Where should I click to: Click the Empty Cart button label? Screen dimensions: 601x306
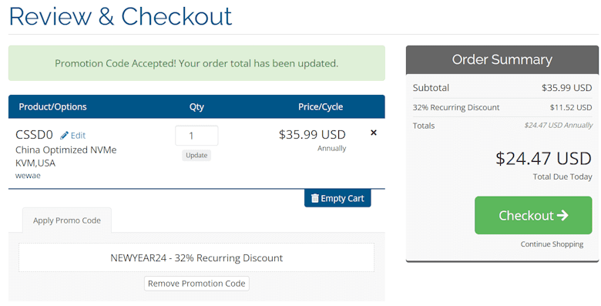pyautogui.click(x=342, y=198)
